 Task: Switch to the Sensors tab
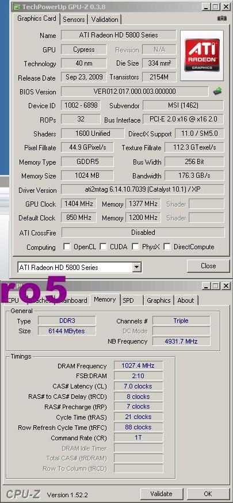(74, 19)
